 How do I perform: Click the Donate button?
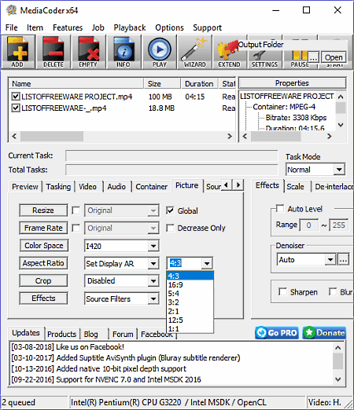pos(324,333)
